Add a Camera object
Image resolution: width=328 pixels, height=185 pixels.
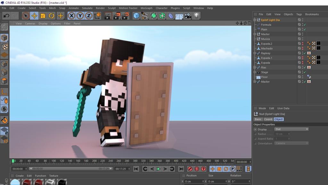click(x=188, y=16)
